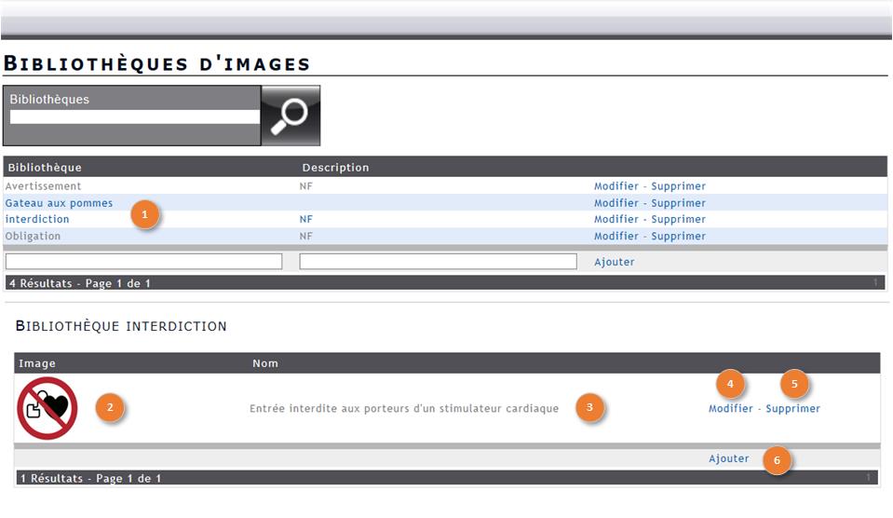The height and width of the screenshot is (518, 893).
Task: Click Ajouter to add a library
Action: (x=615, y=263)
